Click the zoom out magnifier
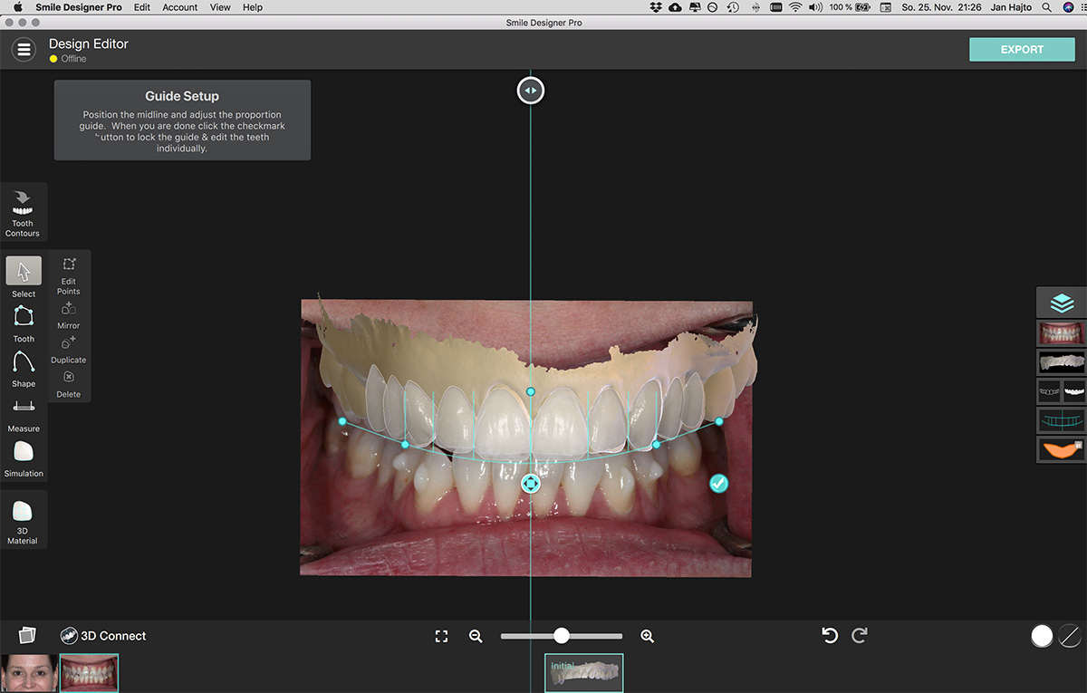The width and height of the screenshot is (1087, 693). [x=476, y=637]
